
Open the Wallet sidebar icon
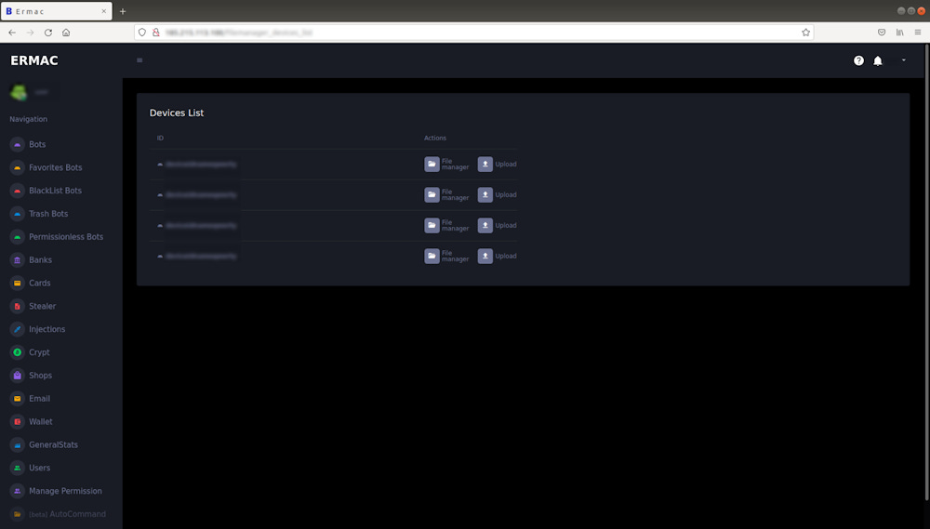(x=17, y=422)
